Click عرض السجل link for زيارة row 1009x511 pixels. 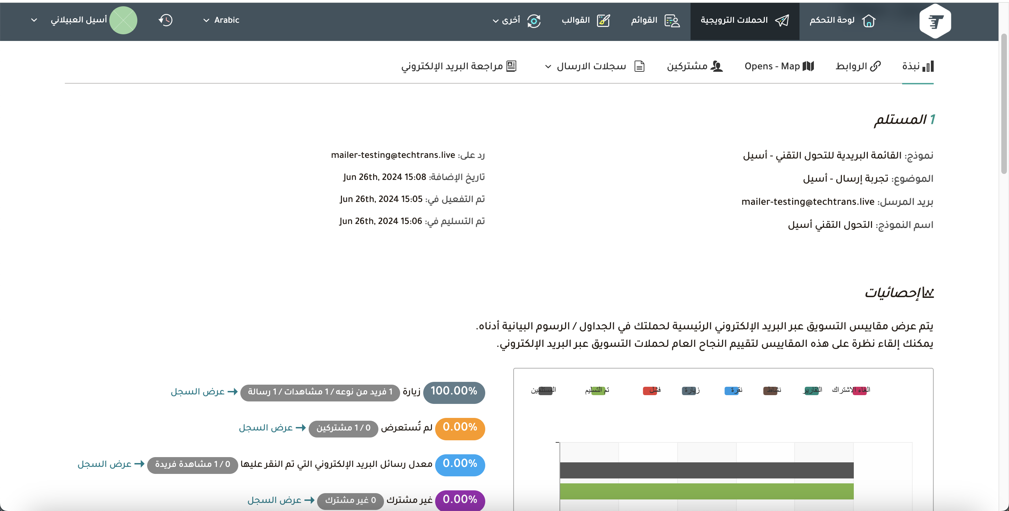point(198,391)
